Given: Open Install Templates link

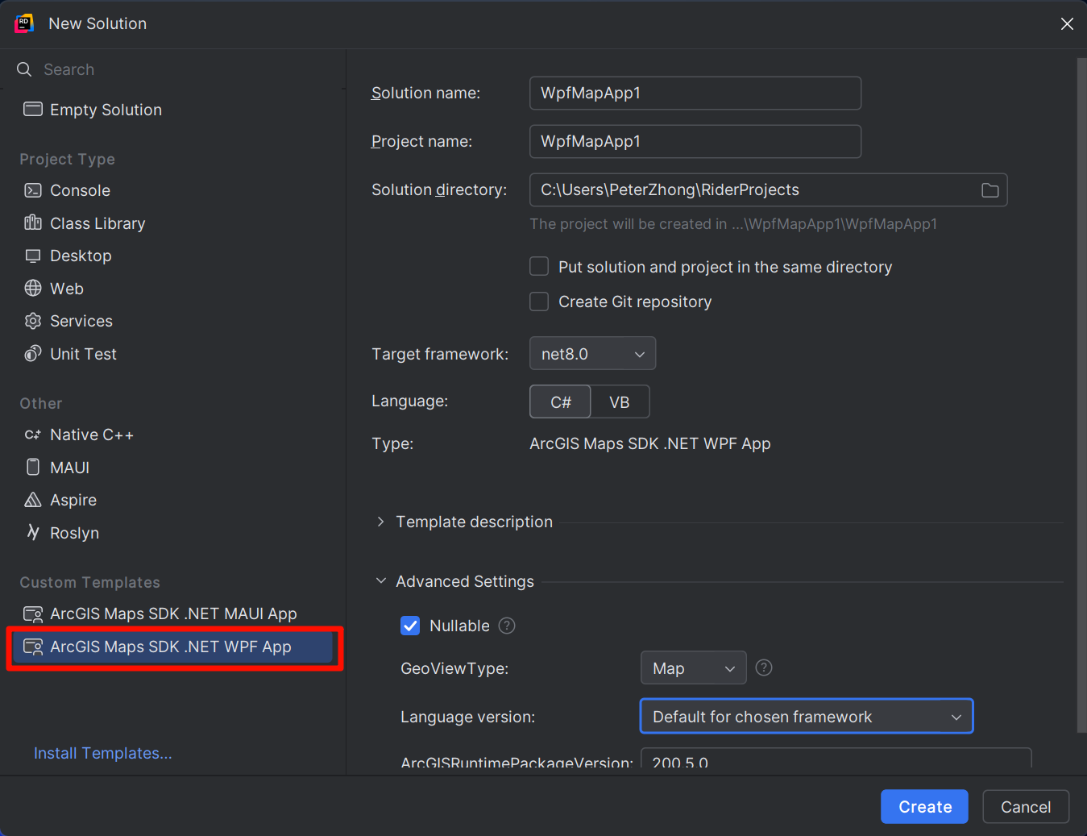Looking at the screenshot, I should click(x=103, y=753).
